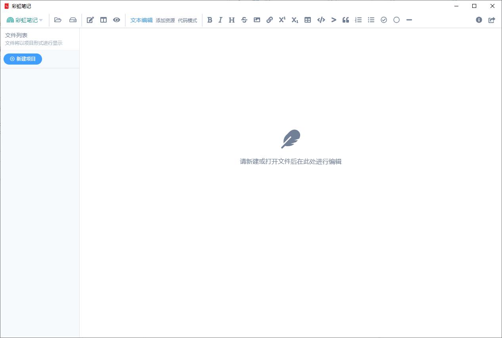Toggle the preview eye icon
This screenshot has height=338, width=502.
[116, 20]
